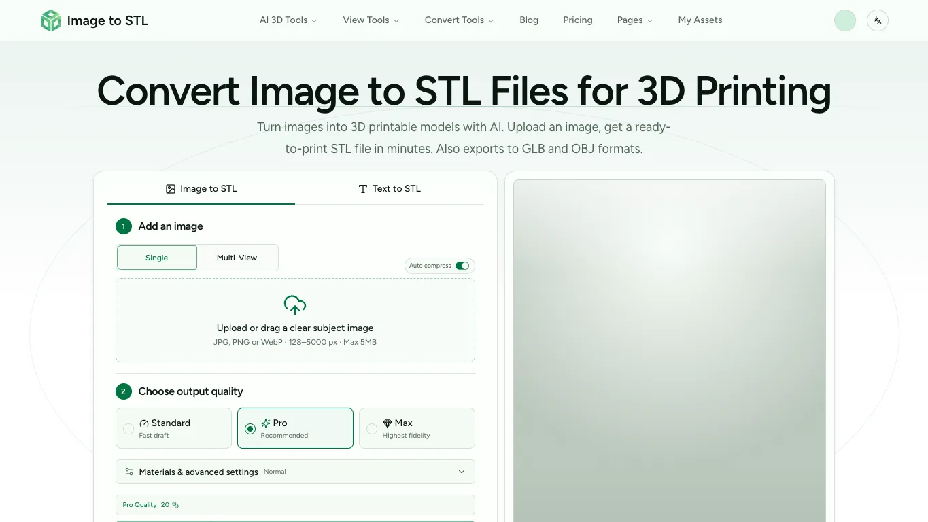Select the Max quality radio button
928x522 pixels.
coord(372,429)
